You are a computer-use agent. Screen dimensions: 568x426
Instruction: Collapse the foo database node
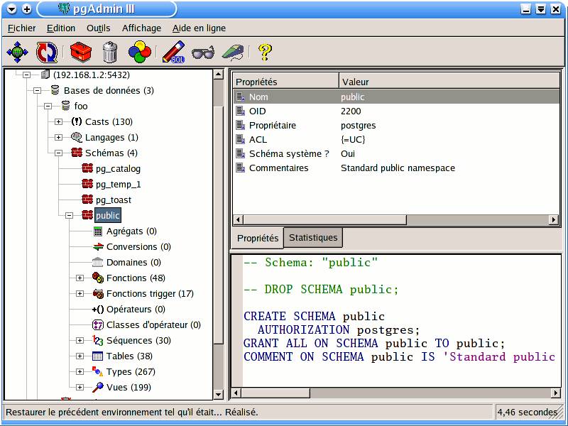coord(48,106)
